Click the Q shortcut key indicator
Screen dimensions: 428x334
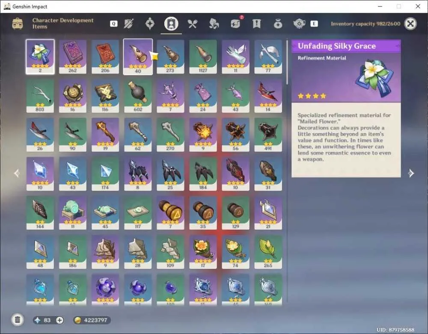tap(113, 24)
